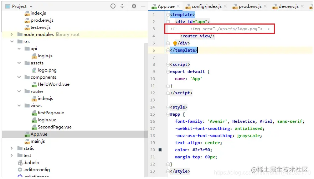
Task: Click the locate/select opened file target icon
Action: coord(113,6)
